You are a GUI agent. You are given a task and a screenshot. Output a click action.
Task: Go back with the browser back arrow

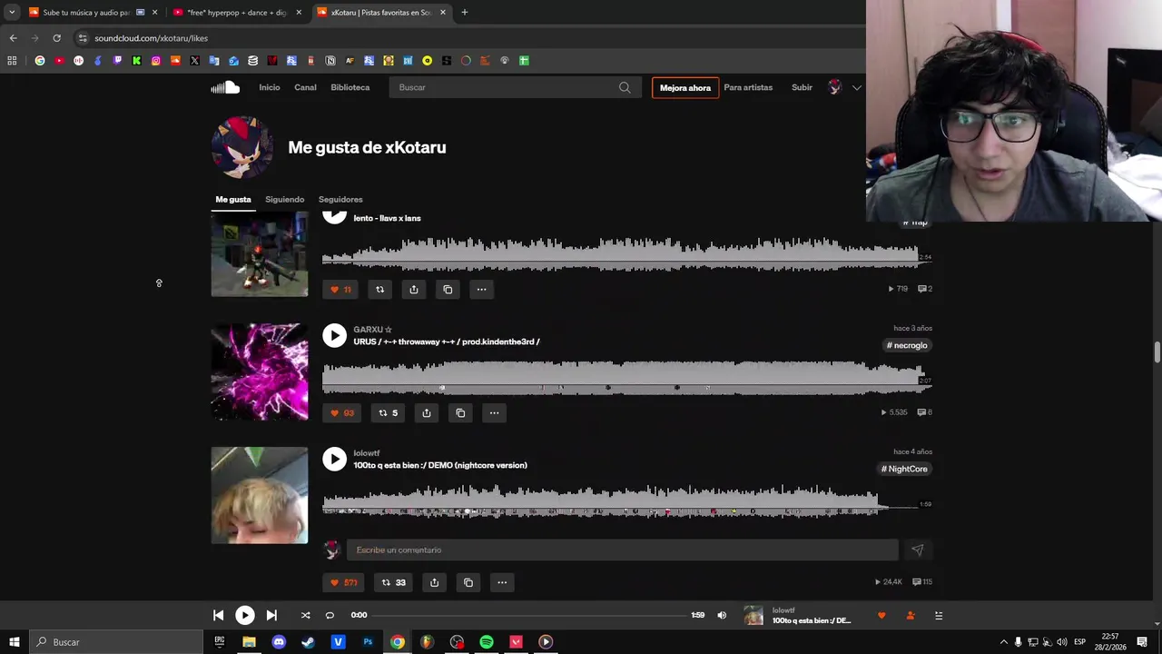point(13,38)
